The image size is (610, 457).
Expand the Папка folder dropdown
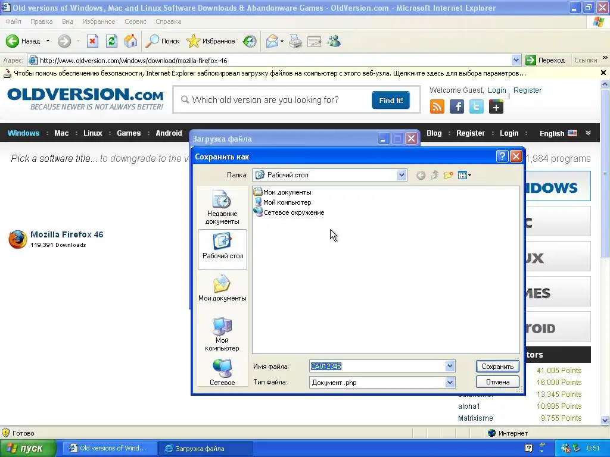[402, 175]
